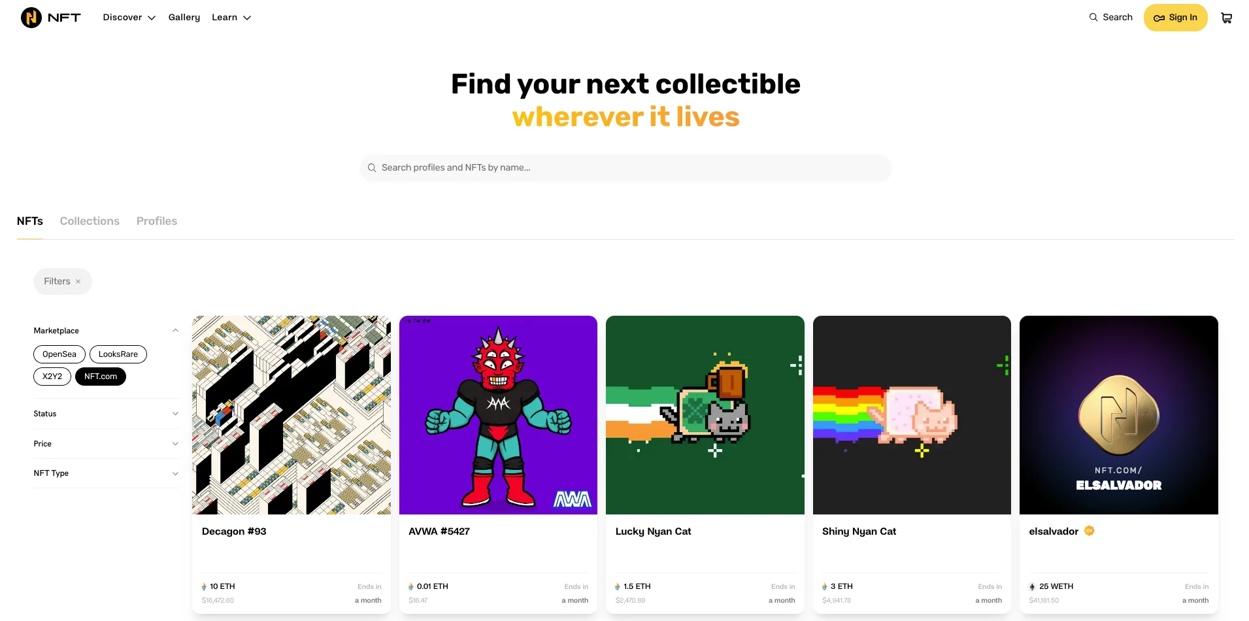Click the X on Filters chip
Screen dimensions: 1249x621
click(x=78, y=282)
